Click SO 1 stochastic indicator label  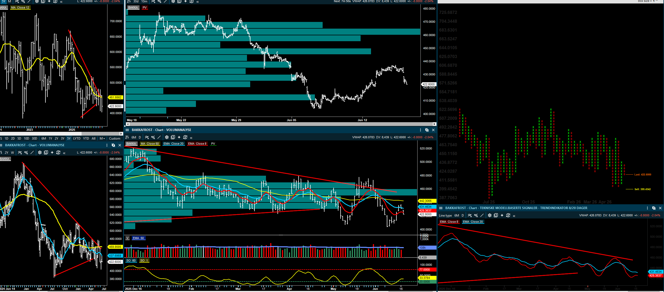144,260
